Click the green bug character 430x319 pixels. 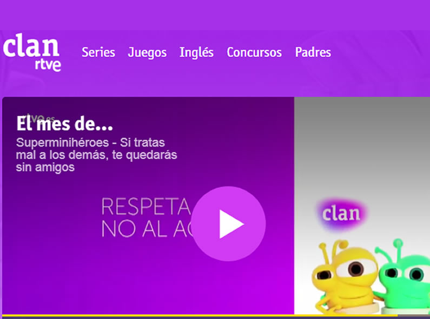coord(403,277)
